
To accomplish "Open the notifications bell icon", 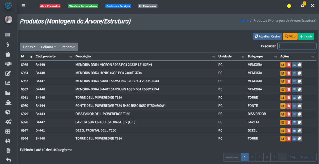I will pos(302,6).
